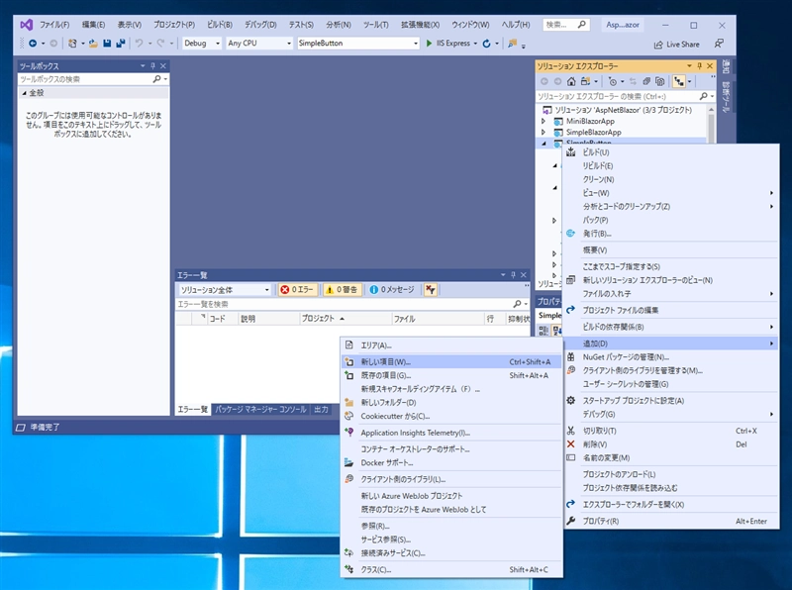Click Live Share in the title area

(677, 45)
